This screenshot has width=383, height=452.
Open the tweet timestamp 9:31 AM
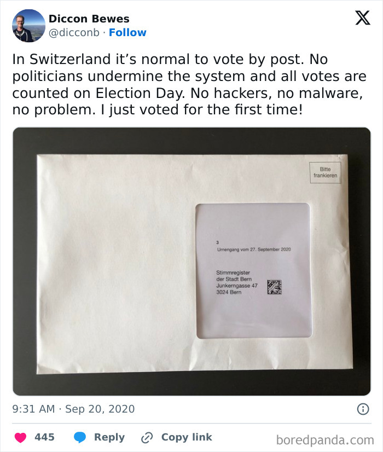33,409
